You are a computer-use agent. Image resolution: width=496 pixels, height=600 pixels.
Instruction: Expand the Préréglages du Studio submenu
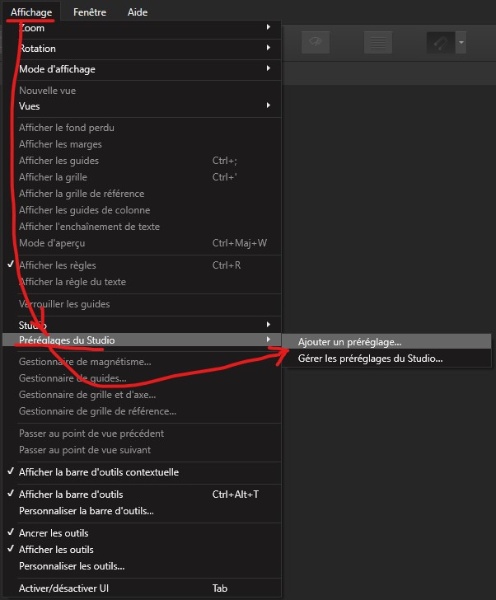tap(143, 340)
